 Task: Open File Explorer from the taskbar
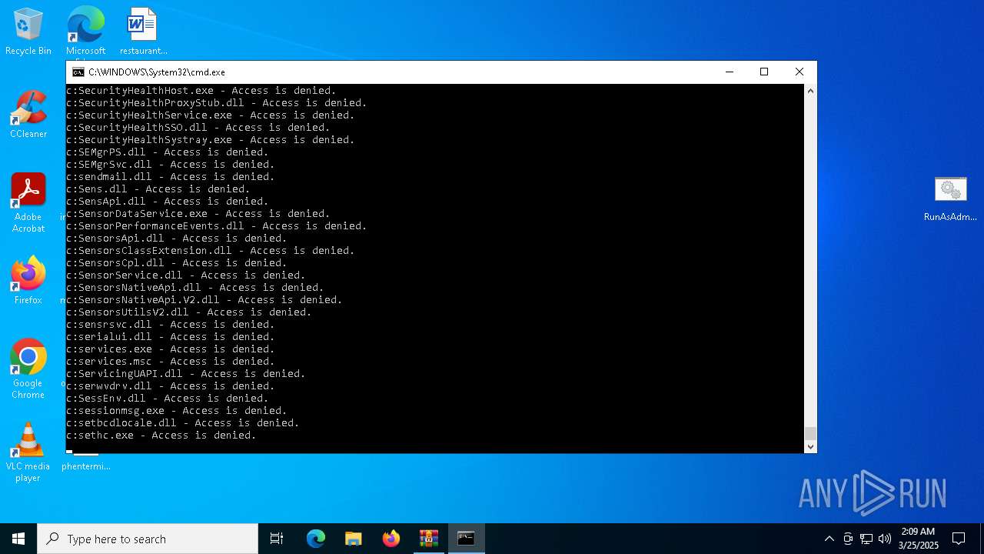(354, 539)
